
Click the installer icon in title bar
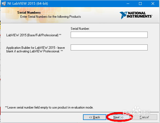pyautogui.click(x=4, y=4)
